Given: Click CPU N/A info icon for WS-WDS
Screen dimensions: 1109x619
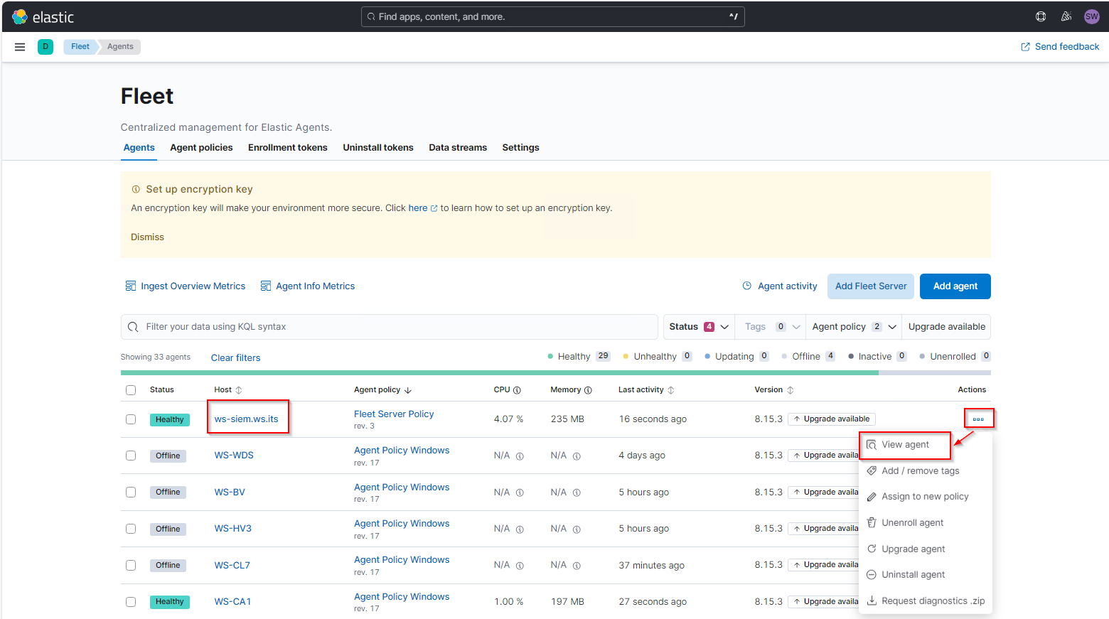Looking at the screenshot, I should click(520, 456).
